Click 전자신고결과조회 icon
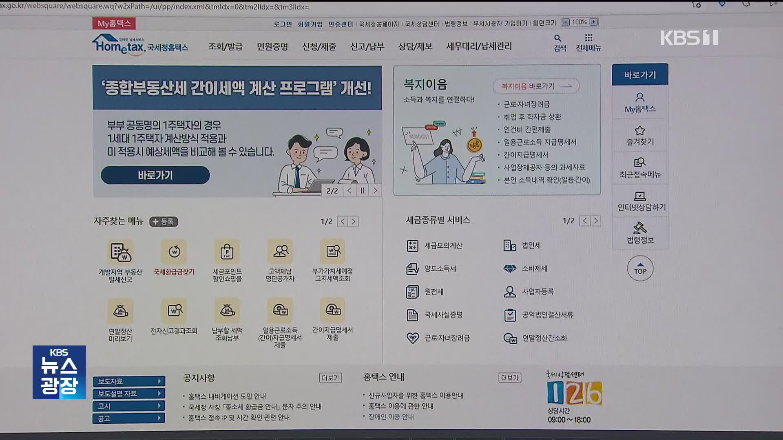Image resolution: width=783 pixels, height=440 pixels. click(174, 311)
